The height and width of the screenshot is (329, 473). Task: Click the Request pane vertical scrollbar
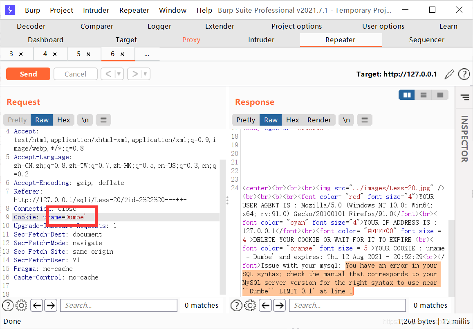(223, 227)
